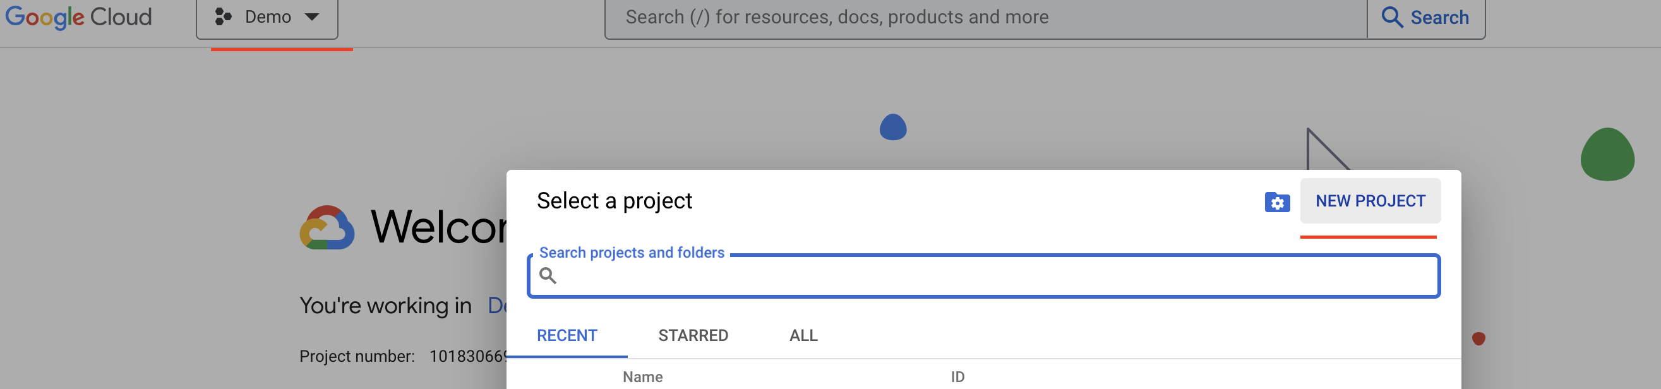Click the NEW PROJECT button
This screenshot has width=1661, height=389.
pos(1370,201)
